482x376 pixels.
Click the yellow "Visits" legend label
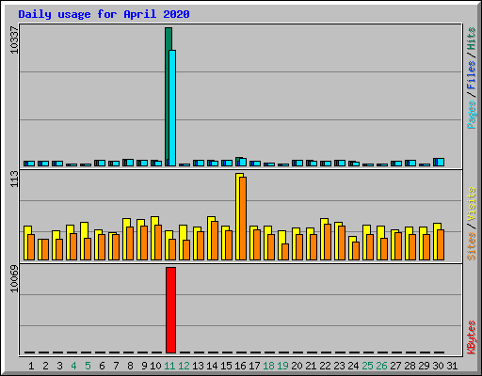click(x=472, y=204)
